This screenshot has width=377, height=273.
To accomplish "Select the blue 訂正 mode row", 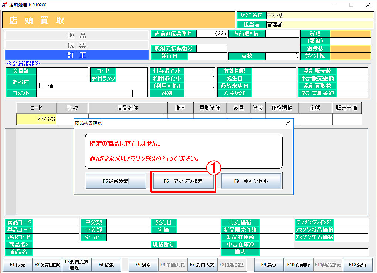I will (x=77, y=55).
